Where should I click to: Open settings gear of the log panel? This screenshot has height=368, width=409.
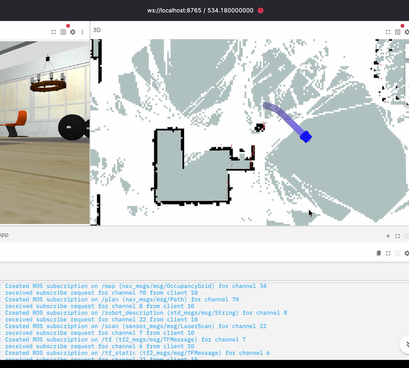coord(407,254)
